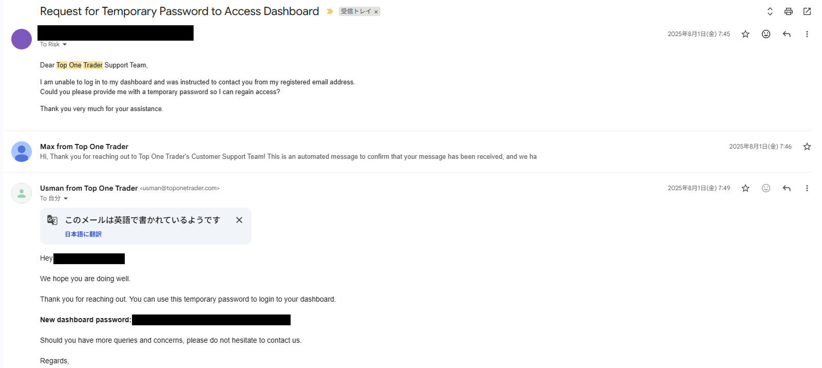Remove the 受信トレイ inbox label
The height and width of the screenshot is (368, 822).
point(376,12)
